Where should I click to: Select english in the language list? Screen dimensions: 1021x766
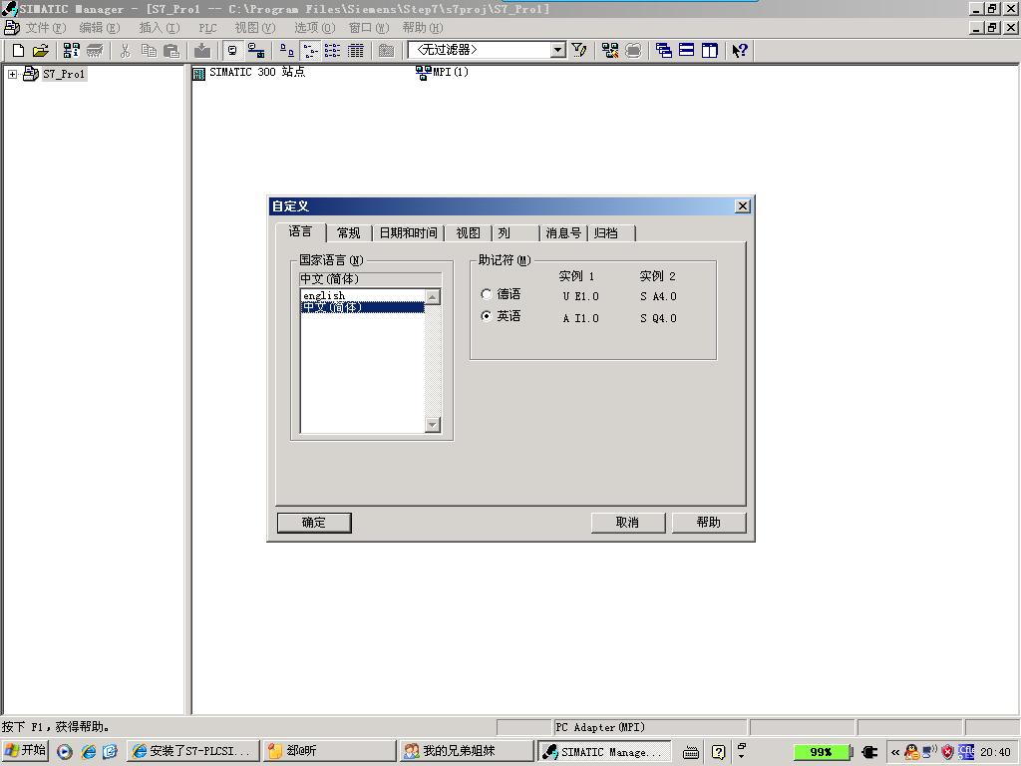tap(324, 295)
